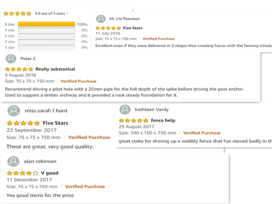Click the 1 star empty histogram bar
Screen dimensions: 272x204
coord(46,48)
